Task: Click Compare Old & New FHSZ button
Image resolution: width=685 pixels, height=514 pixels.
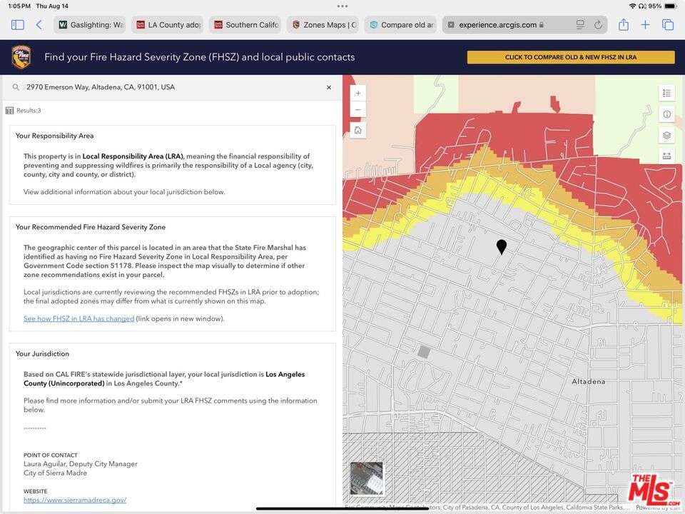Action: [571, 57]
